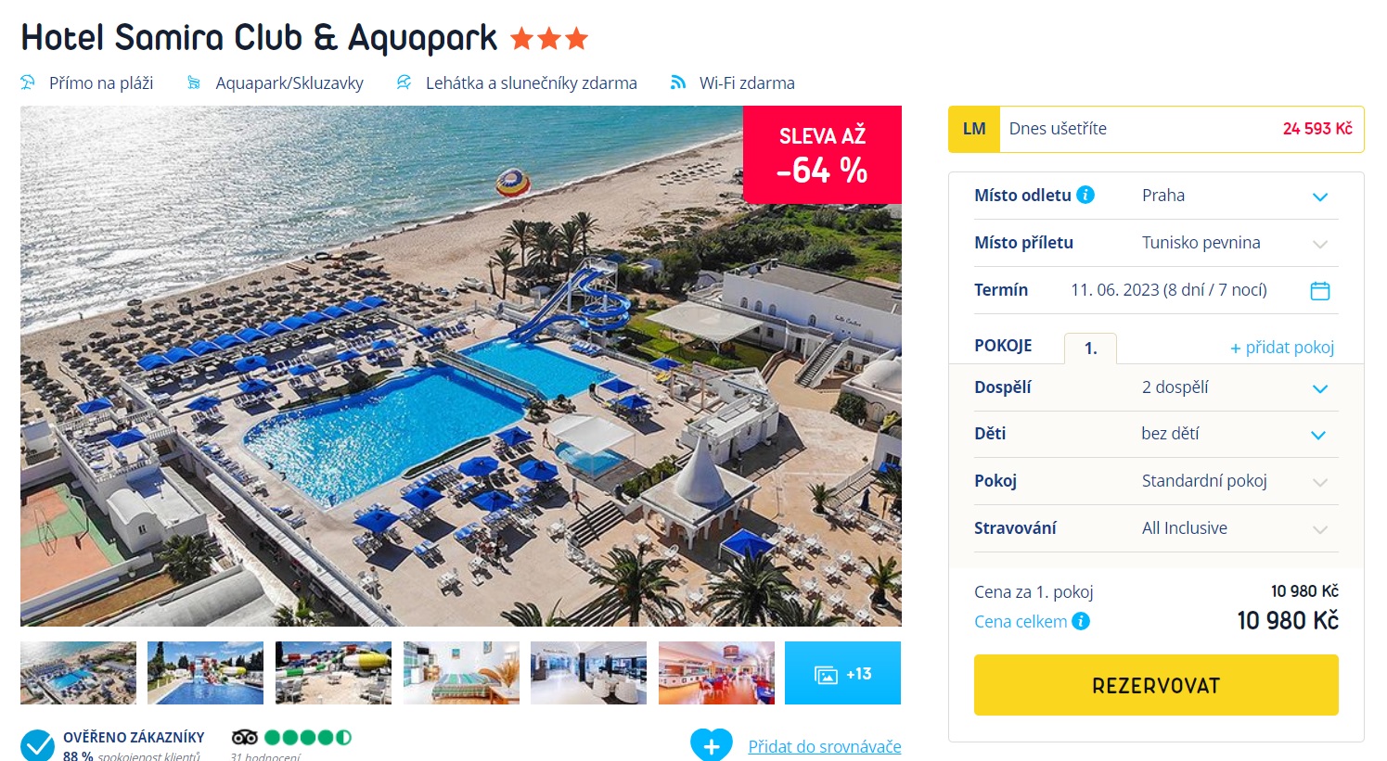Select the water slides thumbnail photo

[333, 673]
